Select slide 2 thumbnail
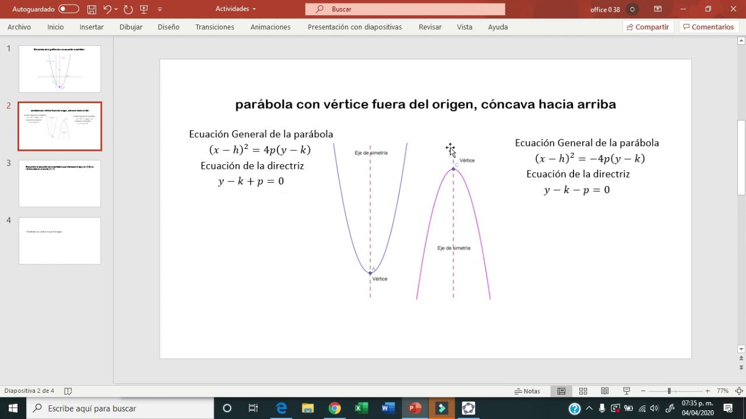The image size is (746, 419). [59, 126]
